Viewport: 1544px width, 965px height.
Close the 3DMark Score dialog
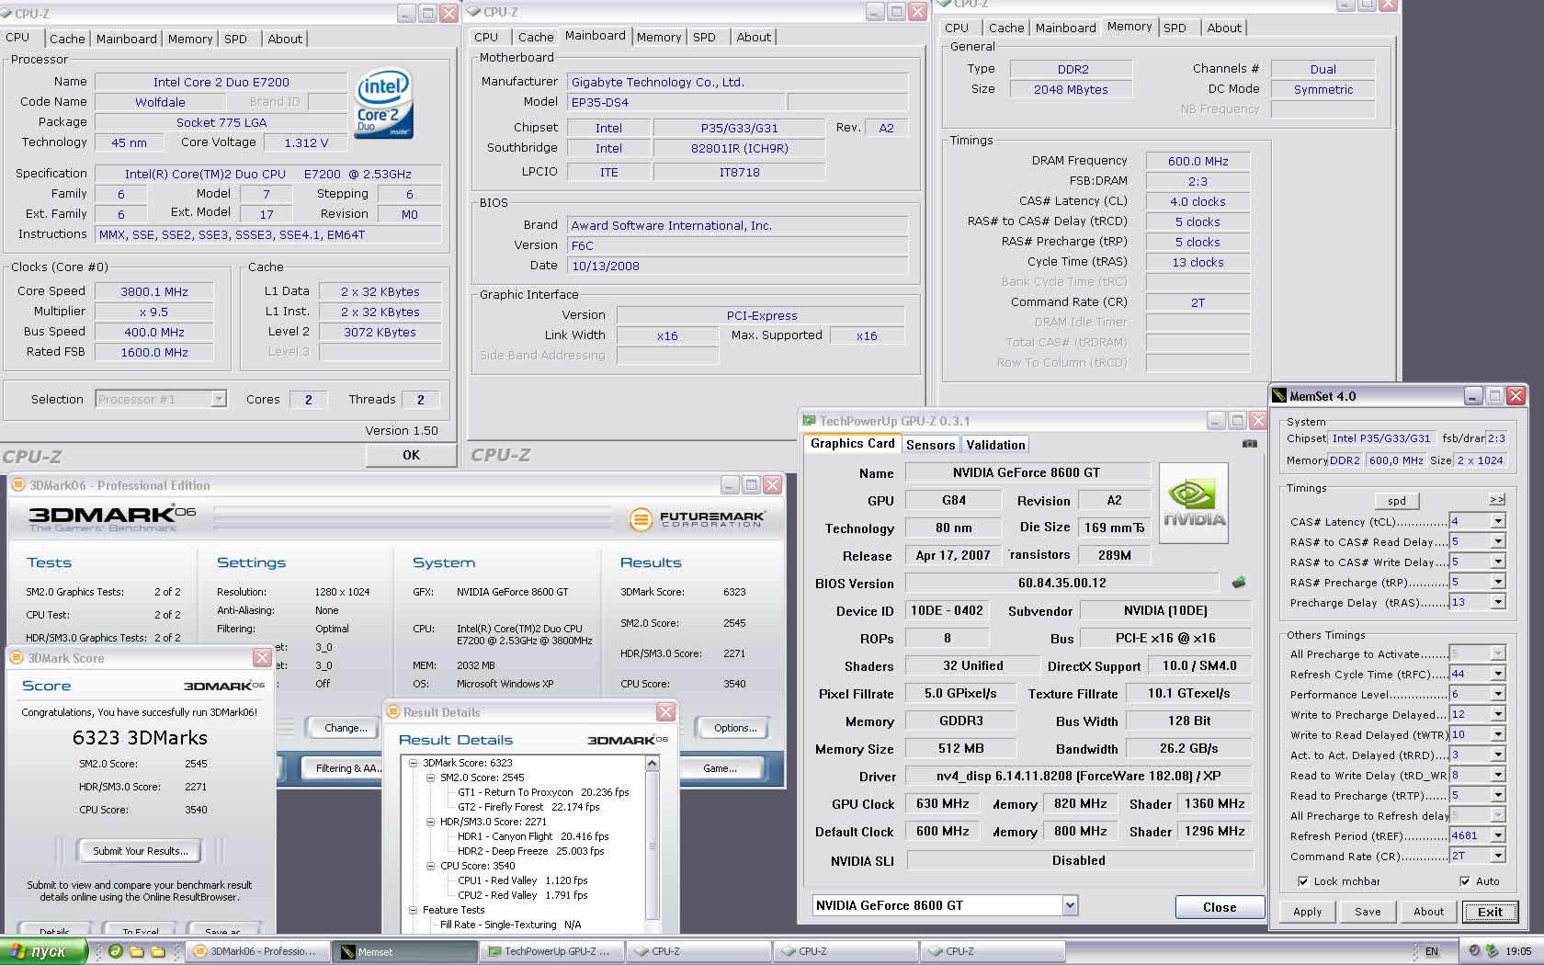point(262,658)
